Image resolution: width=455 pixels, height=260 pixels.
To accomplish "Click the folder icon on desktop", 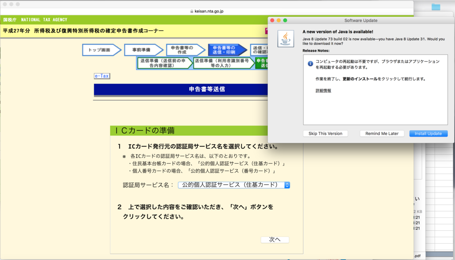I will [436, 7].
